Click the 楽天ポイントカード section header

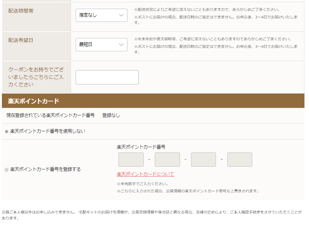[153, 101]
